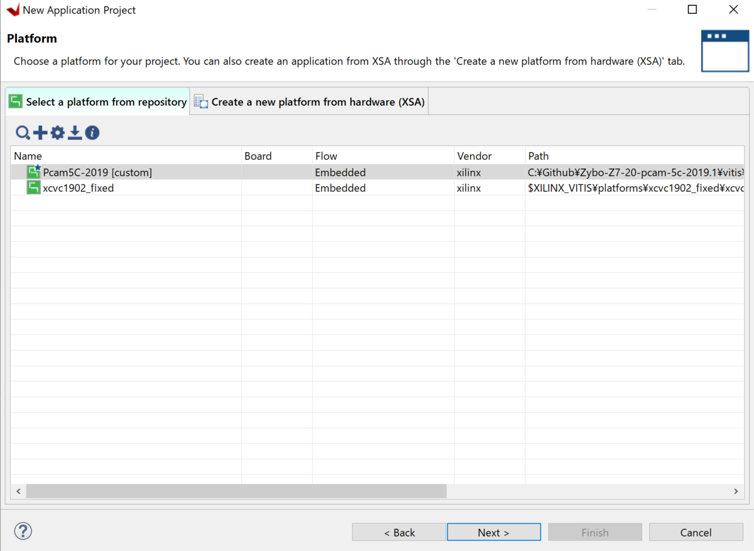Click the Vitis logo in title bar
The height and width of the screenshot is (551, 754).
point(13,10)
